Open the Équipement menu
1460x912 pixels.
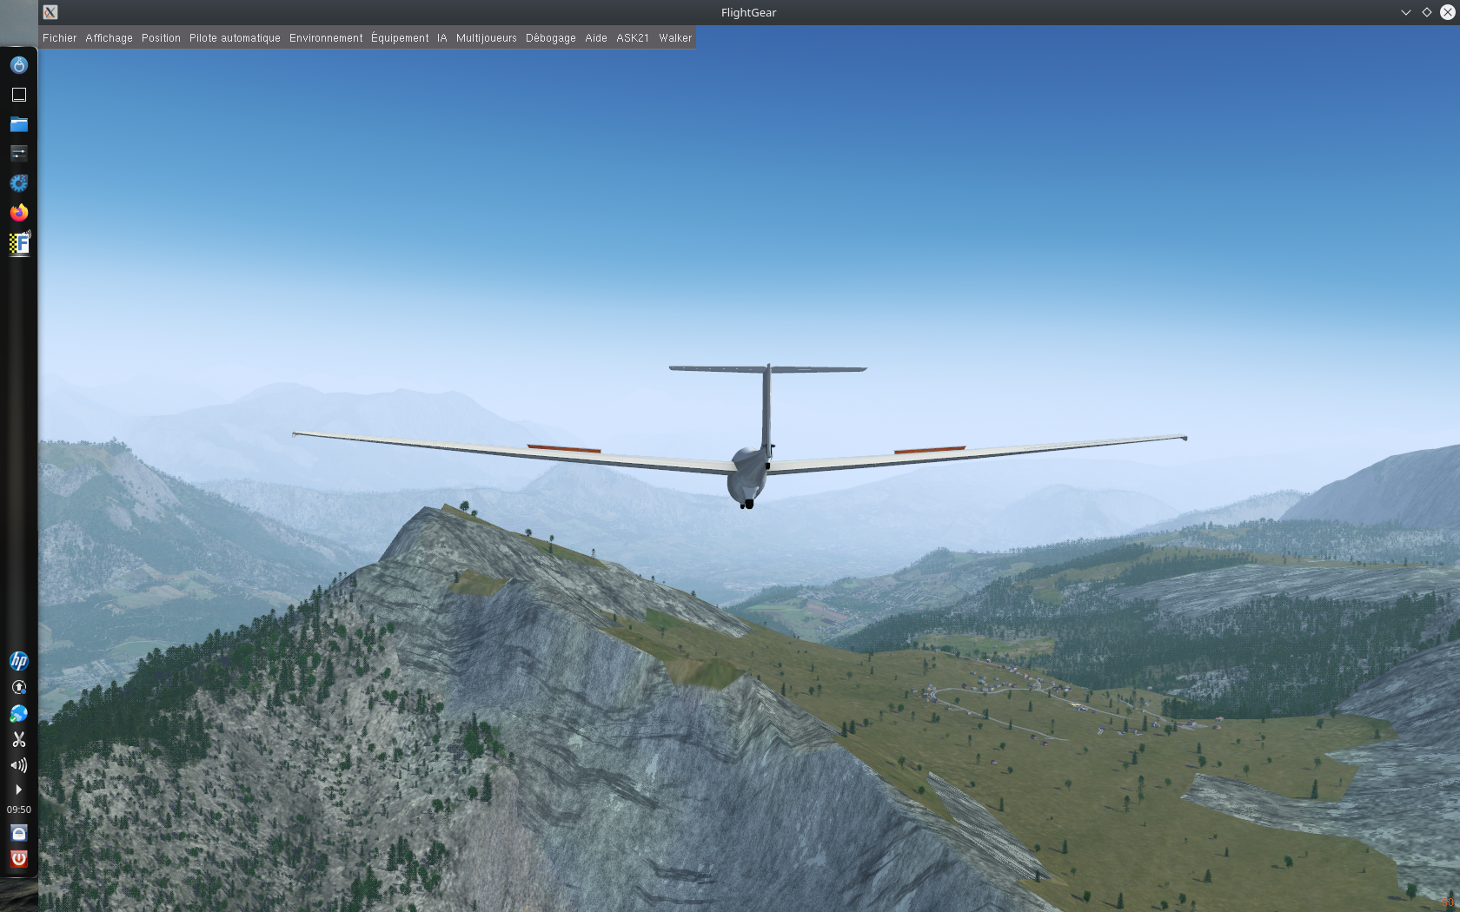click(x=400, y=38)
